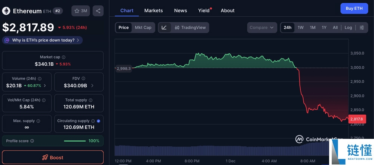Click the 2,817.8 current price marker

(357, 119)
